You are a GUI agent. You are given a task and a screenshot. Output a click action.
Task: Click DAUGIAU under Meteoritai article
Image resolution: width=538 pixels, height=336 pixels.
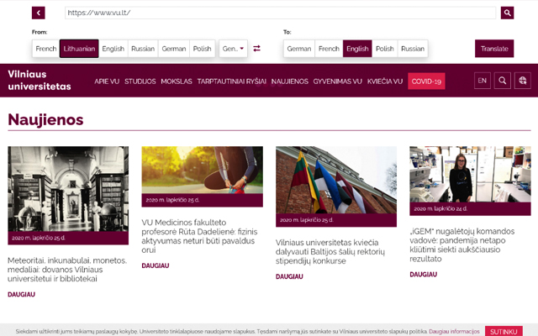click(x=21, y=295)
